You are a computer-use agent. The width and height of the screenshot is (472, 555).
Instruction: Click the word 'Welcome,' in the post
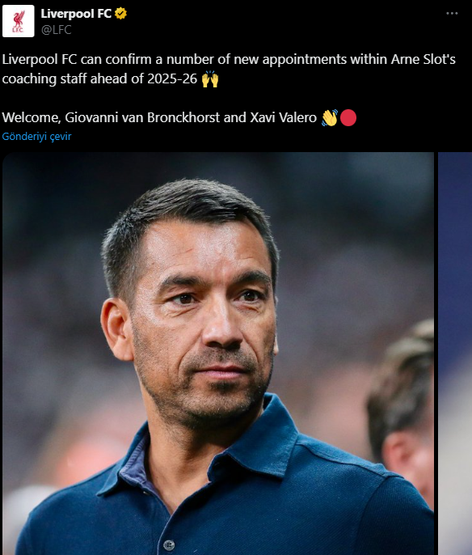click(x=32, y=117)
